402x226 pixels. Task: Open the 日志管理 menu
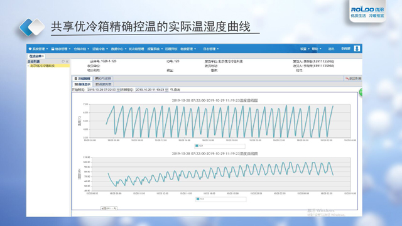[211, 49]
